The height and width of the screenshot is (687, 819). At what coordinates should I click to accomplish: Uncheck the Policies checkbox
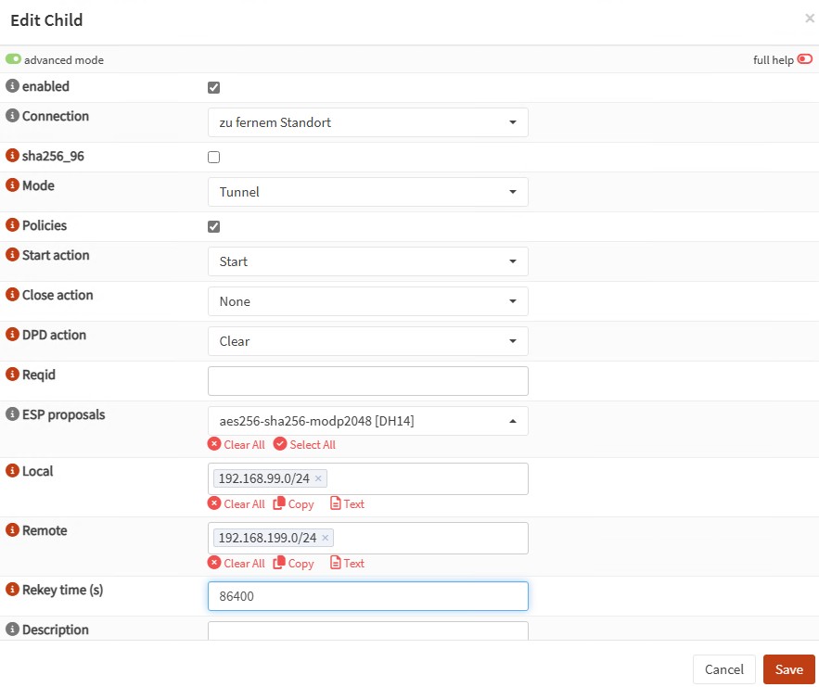pyautogui.click(x=213, y=226)
